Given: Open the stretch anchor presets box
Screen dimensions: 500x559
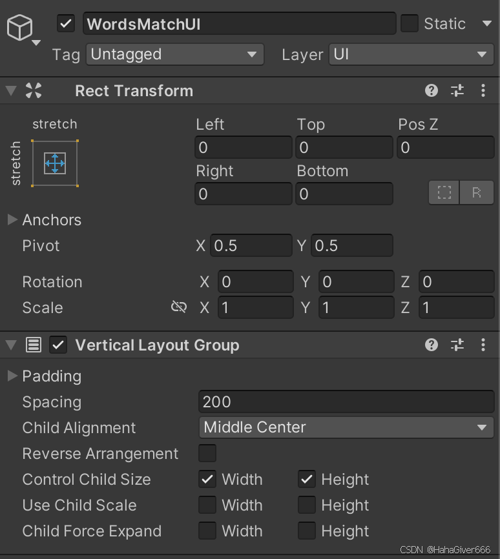Looking at the screenshot, I should [x=55, y=163].
